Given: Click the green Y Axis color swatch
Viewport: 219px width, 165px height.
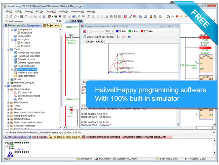Looking at the screenshot, I should tap(130, 31).
